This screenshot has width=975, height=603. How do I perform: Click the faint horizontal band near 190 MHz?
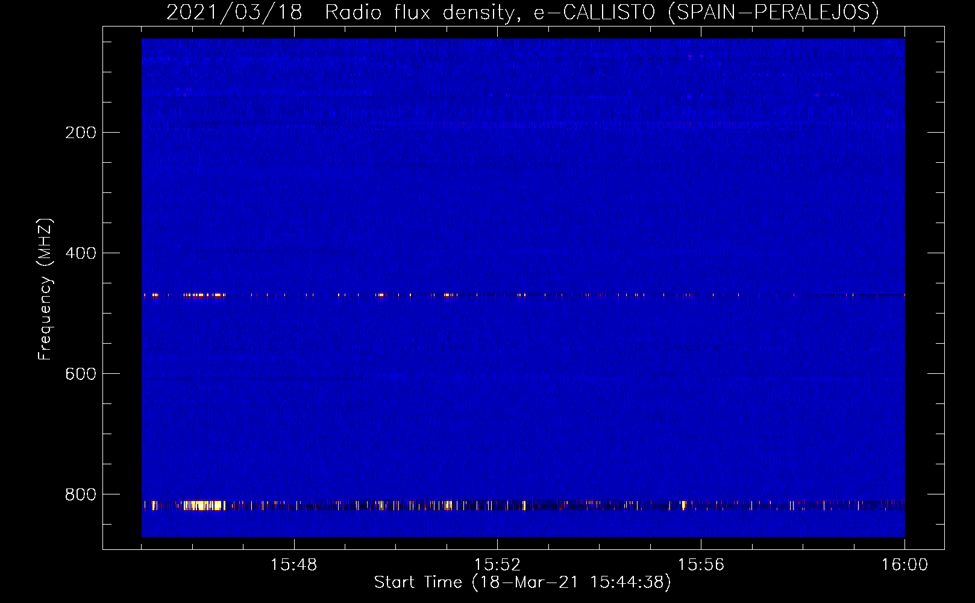point(523,125)
